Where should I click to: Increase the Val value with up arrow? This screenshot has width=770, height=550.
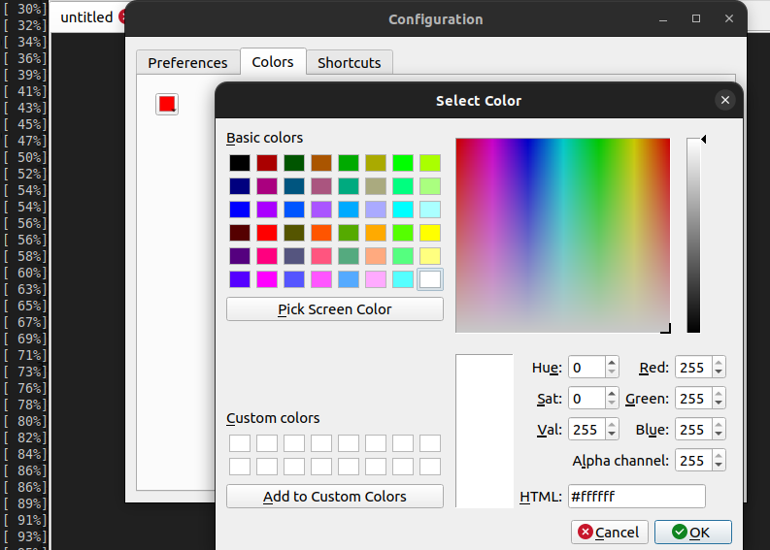point(612,425)
